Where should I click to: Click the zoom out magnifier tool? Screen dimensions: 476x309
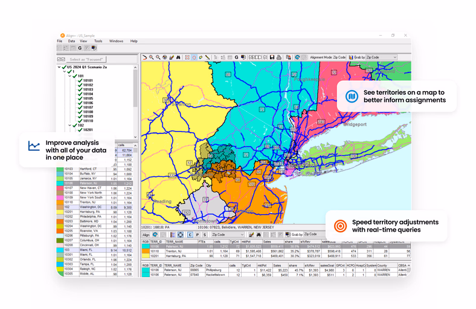tap(158, 57)
